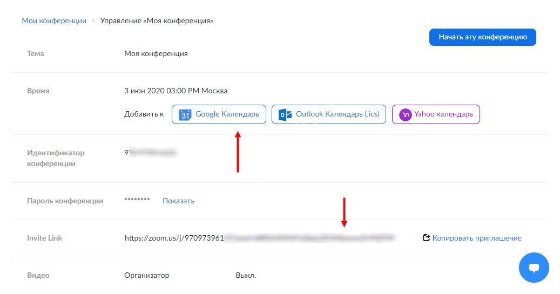The height and width of the screenshot is (294, 560).
Task: Click the meeting date and time text
Action: tap(176, 91)
